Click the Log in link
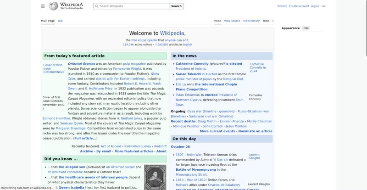This screenshot has height=190, width=367. (x=315, y=6)
